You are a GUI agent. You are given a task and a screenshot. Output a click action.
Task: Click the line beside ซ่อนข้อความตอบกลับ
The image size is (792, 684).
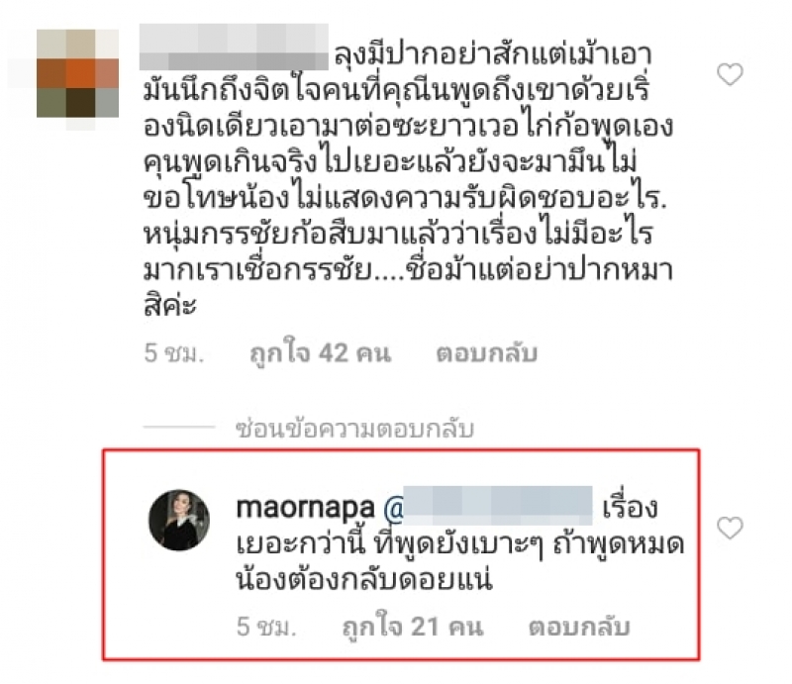[179, 428]
